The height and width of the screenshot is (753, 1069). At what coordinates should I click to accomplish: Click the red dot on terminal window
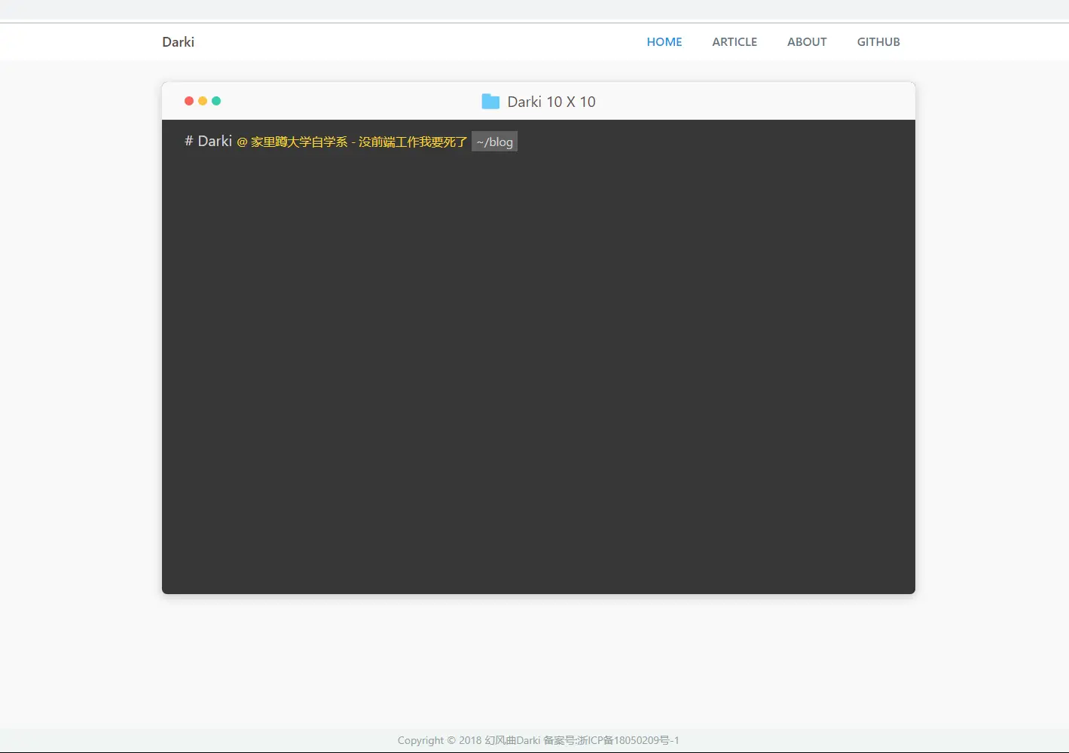click(x=189, y=101)
